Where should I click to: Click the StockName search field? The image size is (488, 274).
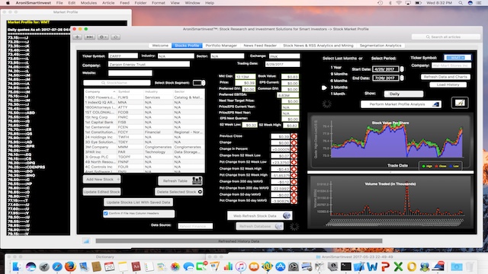[117, 83]
